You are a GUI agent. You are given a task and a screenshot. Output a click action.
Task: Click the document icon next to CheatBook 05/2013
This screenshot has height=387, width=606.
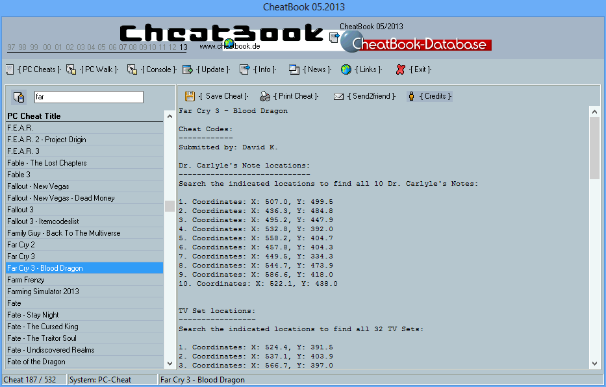pos(335,37)
